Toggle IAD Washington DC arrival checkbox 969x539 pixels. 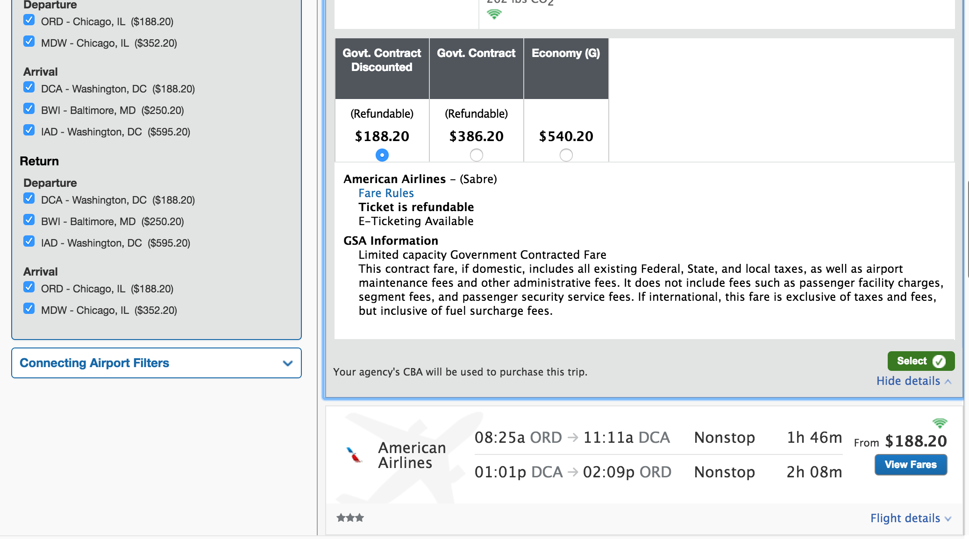pos(30,131)
